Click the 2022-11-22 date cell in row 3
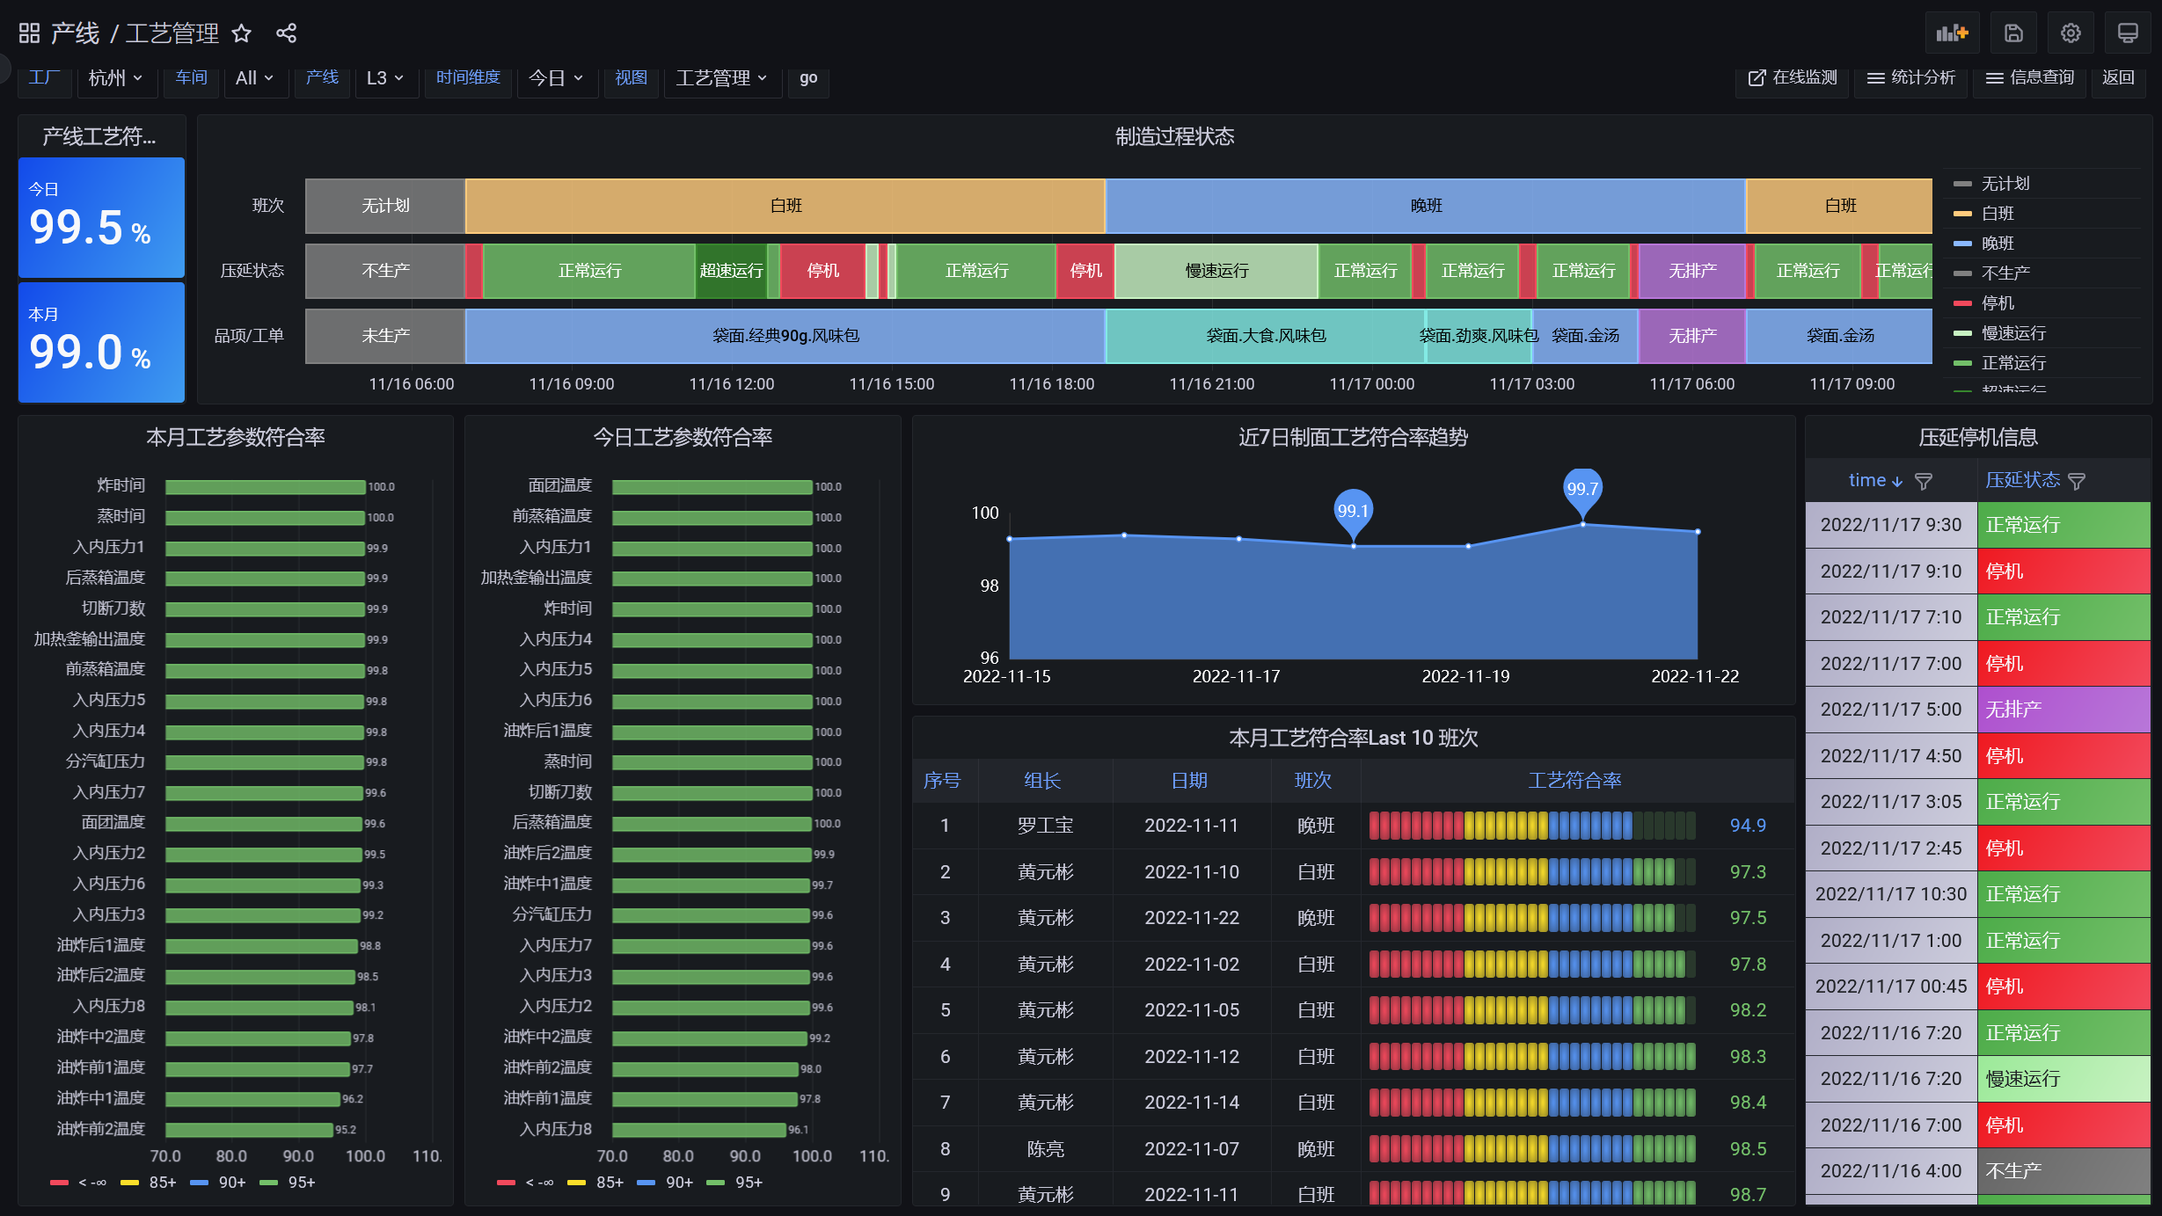Image resolution: width=2162 pixels, height=1216 pixels. (x=1192, y=918)
